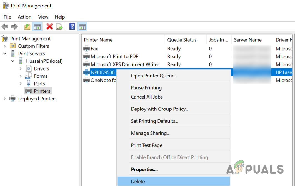Click the Drivers gear icon in tree
This screenshot has width=295, height=186.
(29, 69)
